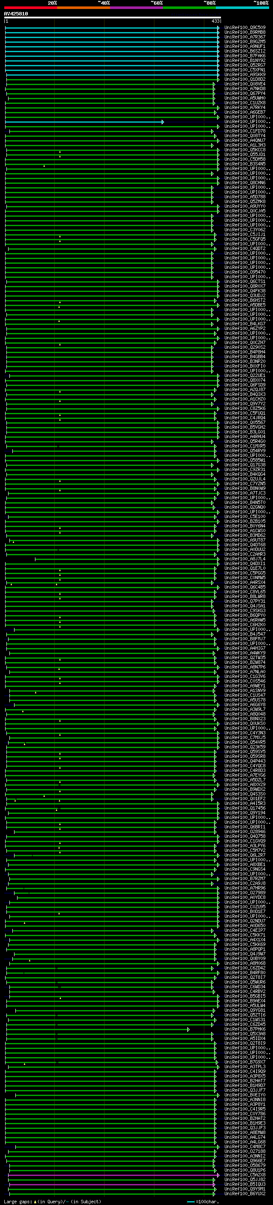Viewport: 273px width, 1205px height.
Task: Select the UniRef100_C2AHR3 label
Action: click(244, 554)
